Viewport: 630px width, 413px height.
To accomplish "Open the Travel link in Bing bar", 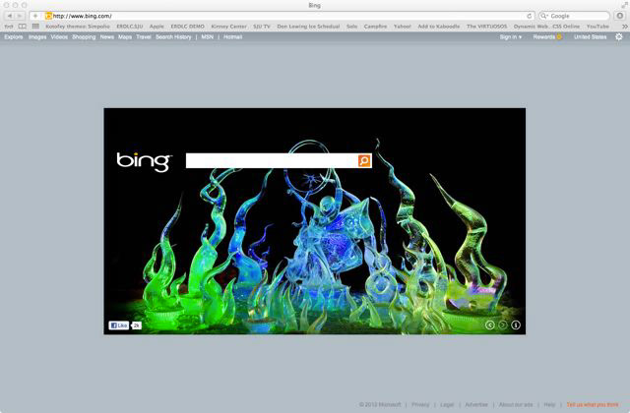I will (x=144, y=37).
